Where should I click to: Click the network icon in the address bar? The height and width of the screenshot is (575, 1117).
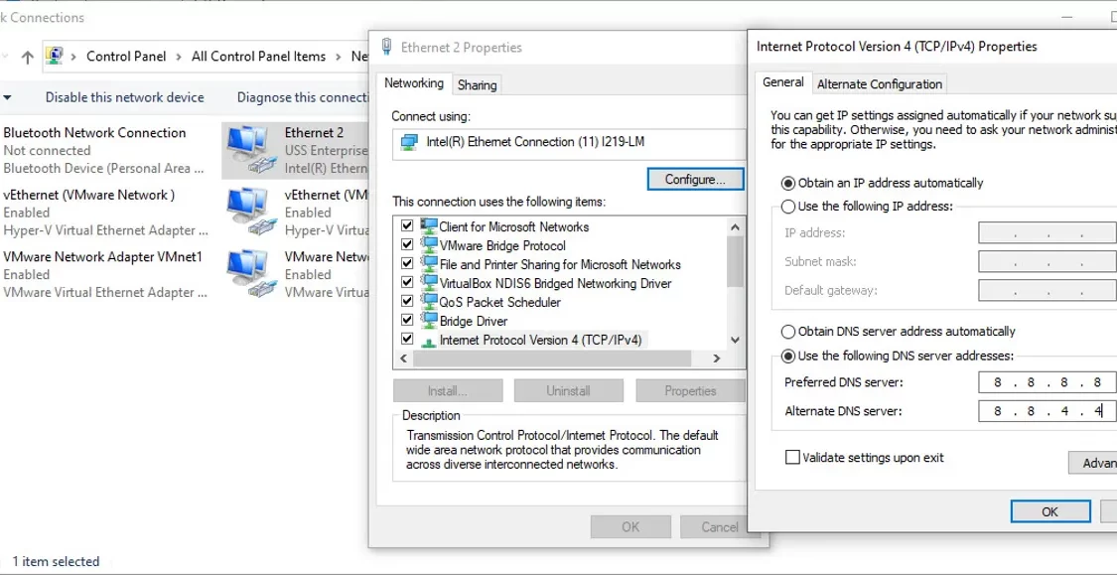click(x=55, y=57)
